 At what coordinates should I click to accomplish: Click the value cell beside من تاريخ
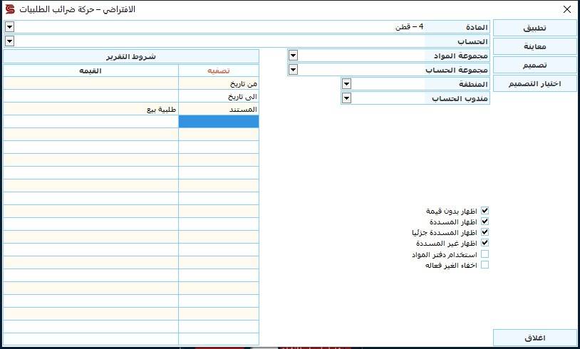90,83
